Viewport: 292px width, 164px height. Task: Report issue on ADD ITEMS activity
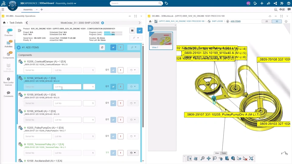[x=120, y=47]
